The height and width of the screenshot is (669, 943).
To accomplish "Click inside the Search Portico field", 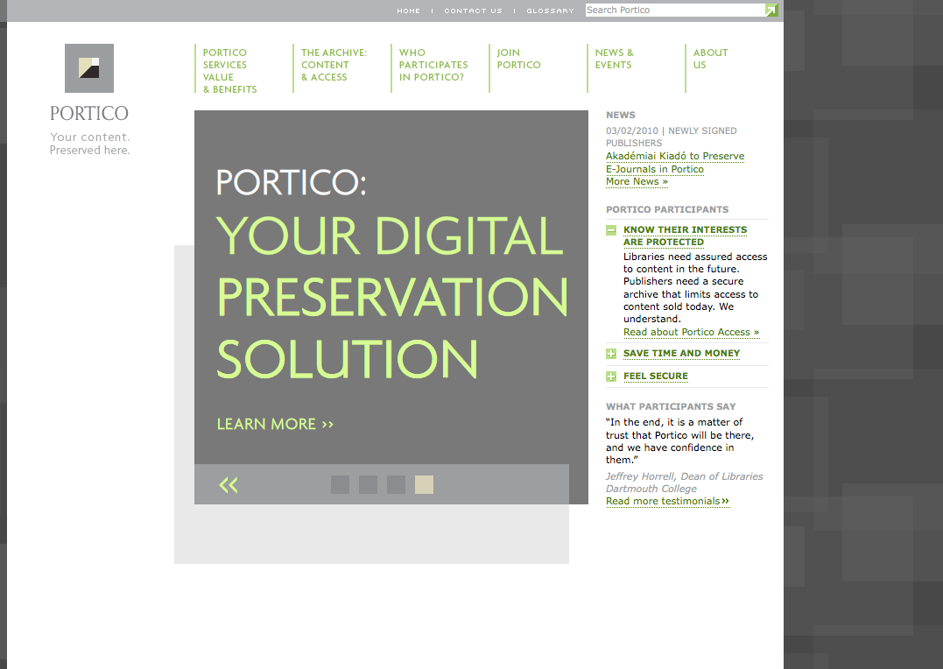I will tap(675, 10).
